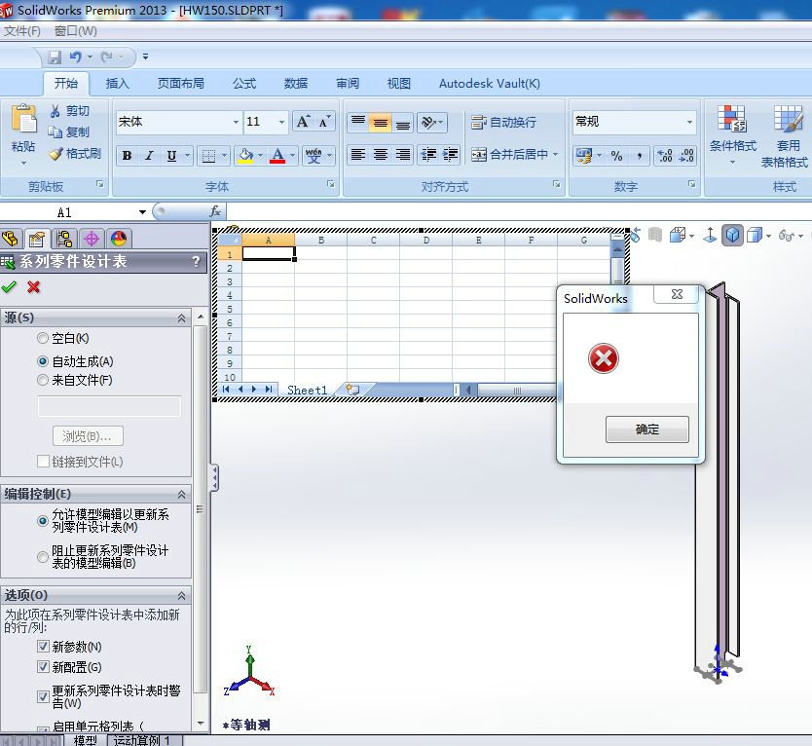Switch to the Data (数据) tab
This screenshot has width=812, height=746.
(296, 84)
